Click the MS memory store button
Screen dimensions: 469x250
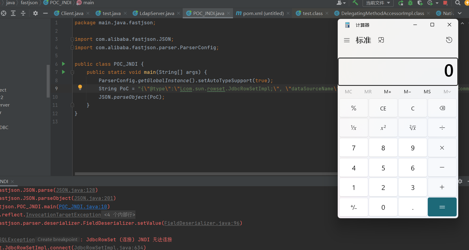tap(427, 92)
